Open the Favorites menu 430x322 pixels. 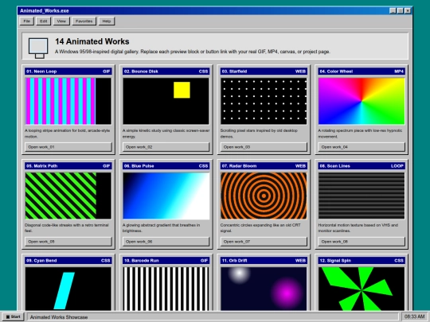click(84, 21)
